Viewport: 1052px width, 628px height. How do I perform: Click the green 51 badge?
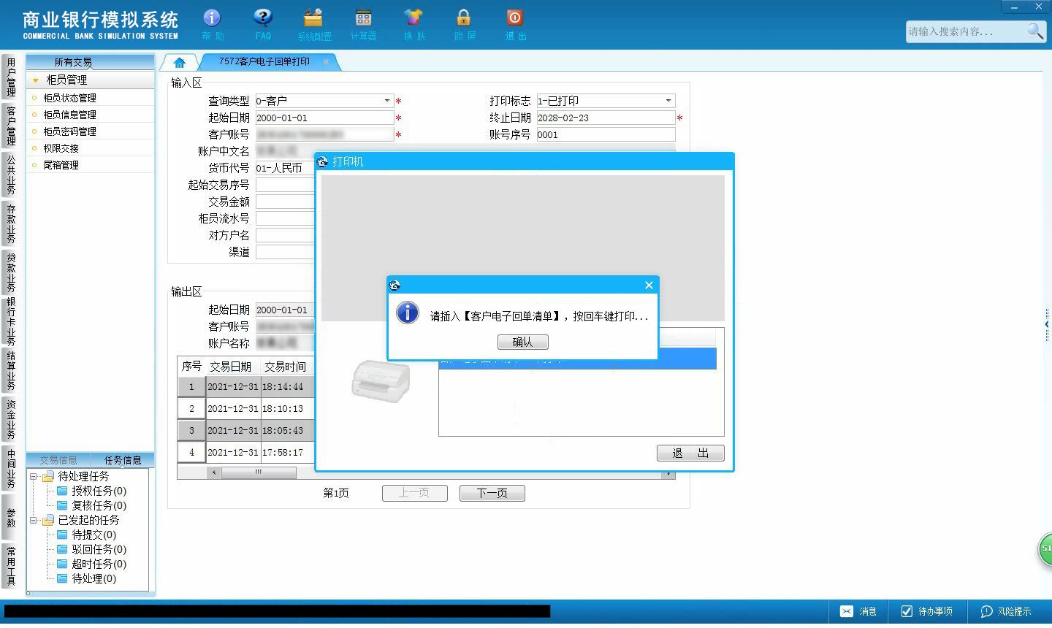1045,549
